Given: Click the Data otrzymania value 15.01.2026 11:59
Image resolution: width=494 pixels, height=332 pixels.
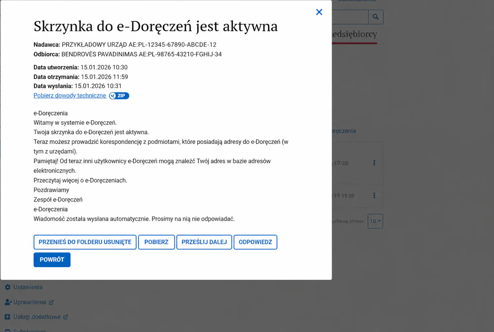Looking at the screenshot, I should [x=104, y=77].
